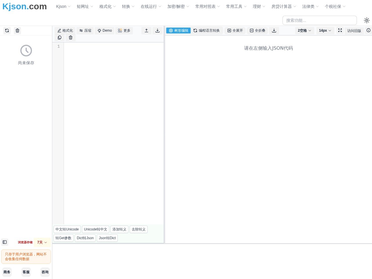Select 编程语言转换 tab in the result panel

(x=207, y=31)
